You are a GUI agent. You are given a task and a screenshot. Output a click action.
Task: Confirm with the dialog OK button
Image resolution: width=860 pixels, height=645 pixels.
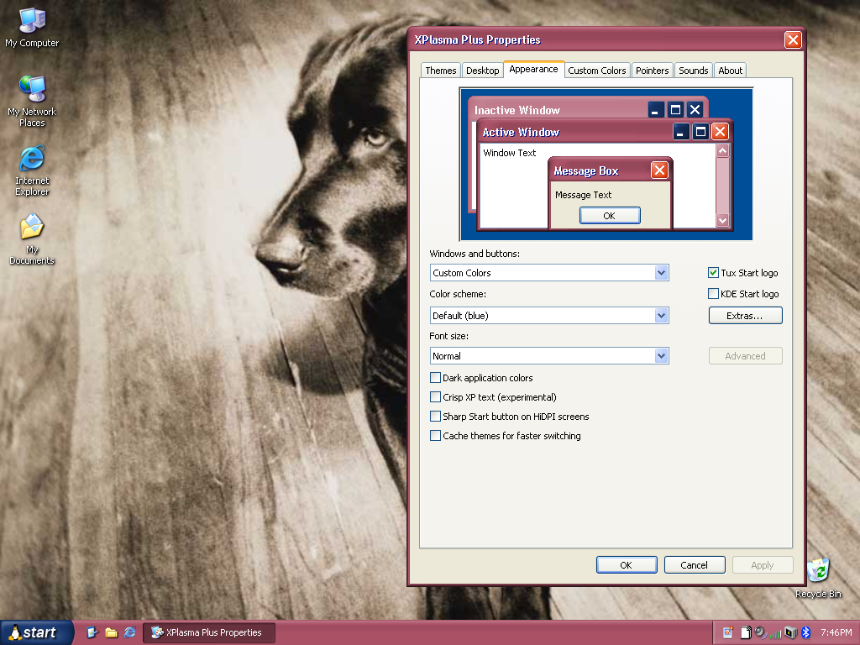pyautogui.click(x=627, y=565)
